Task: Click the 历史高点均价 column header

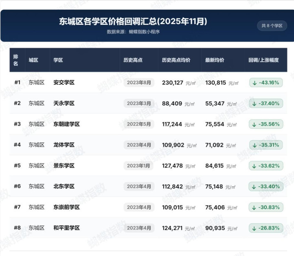Action: tap(176, 60)
